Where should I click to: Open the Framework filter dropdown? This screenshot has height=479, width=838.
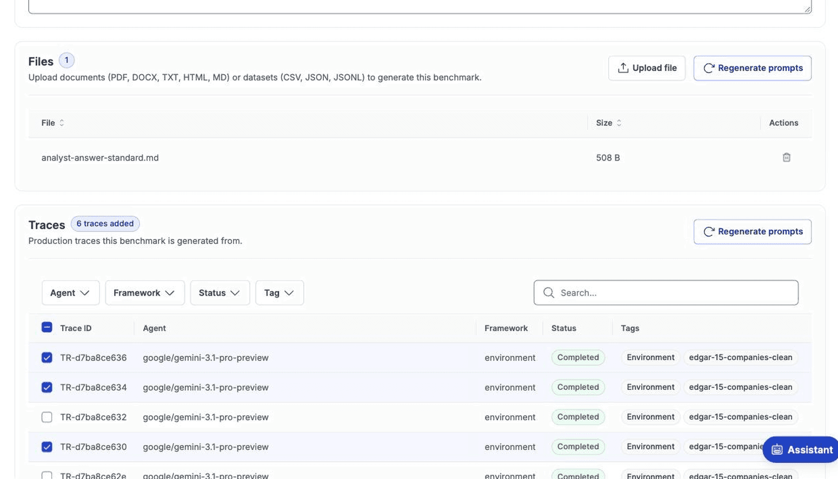click(x=145, y=292)
